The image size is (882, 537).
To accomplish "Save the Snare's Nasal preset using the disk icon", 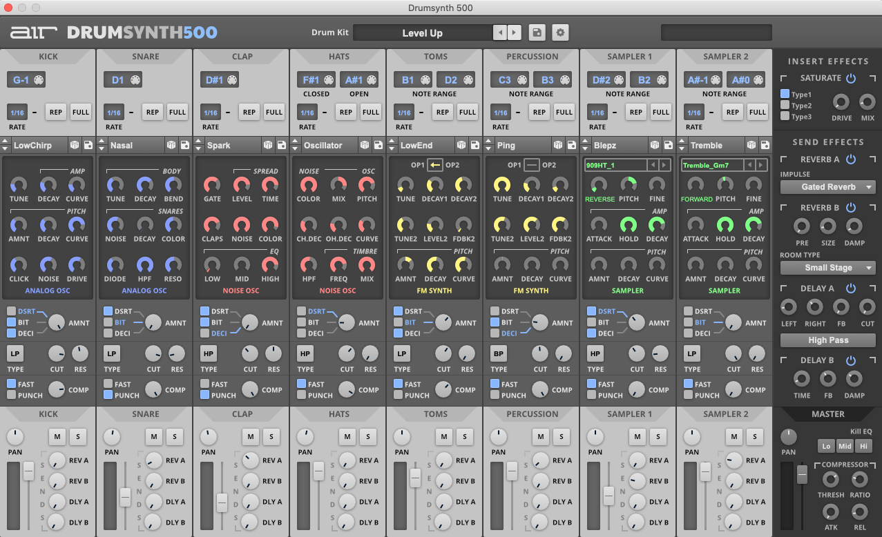I will [x=184, y=145].
